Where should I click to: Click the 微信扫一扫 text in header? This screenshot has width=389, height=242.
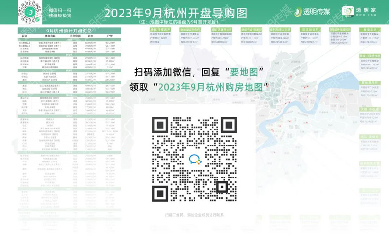(60, 10)
